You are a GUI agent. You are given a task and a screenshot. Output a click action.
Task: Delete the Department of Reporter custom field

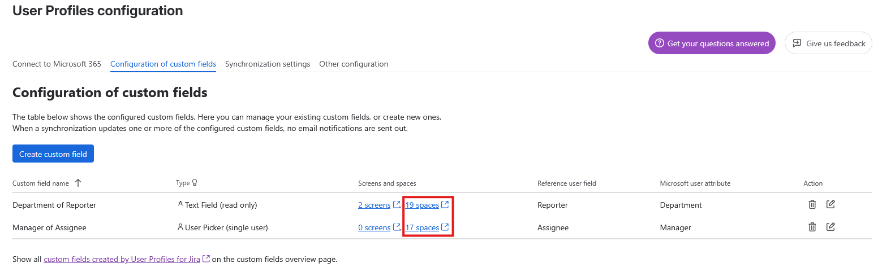tap(812, 204)
